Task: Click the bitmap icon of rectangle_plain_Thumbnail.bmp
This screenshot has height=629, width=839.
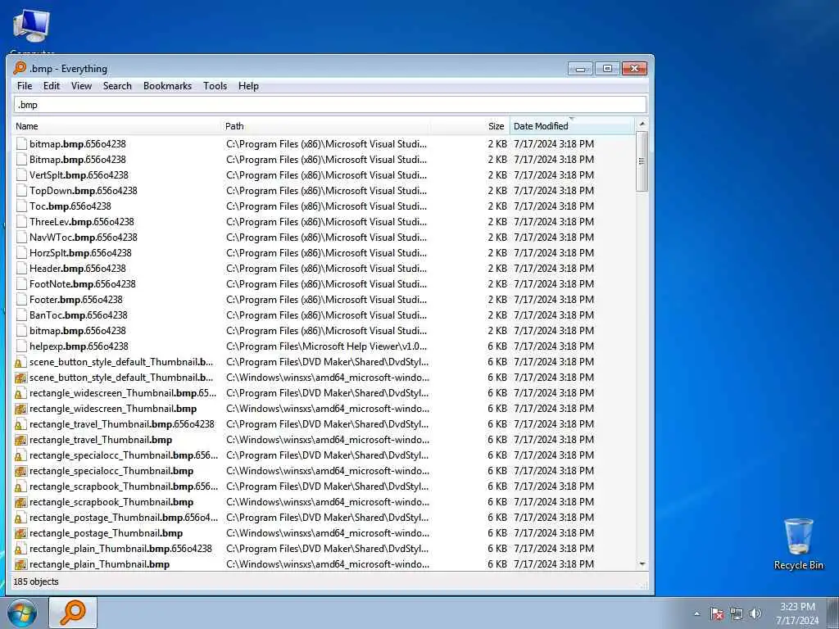Action: [20, 563]
